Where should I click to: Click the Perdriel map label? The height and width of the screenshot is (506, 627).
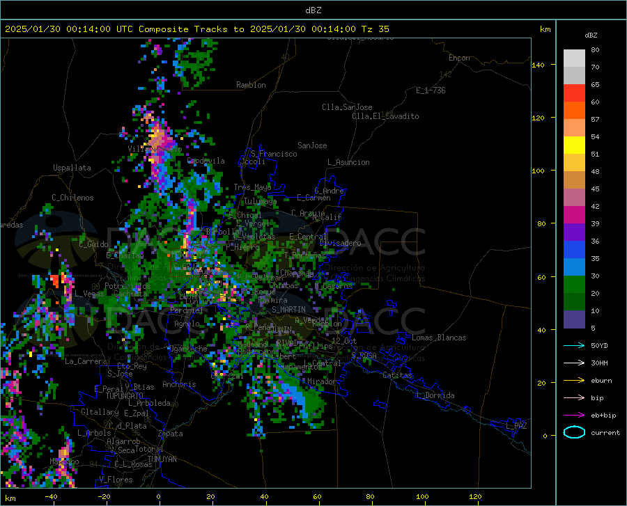click(x=186, y=310)
